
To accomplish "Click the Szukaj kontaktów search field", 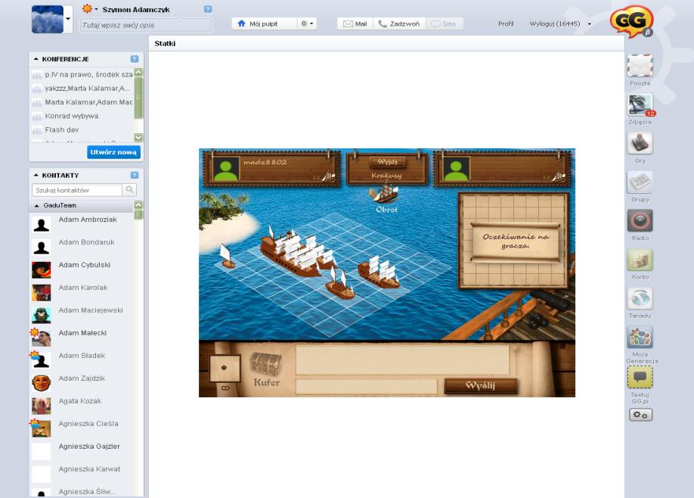I will click(x=77, y=190).
